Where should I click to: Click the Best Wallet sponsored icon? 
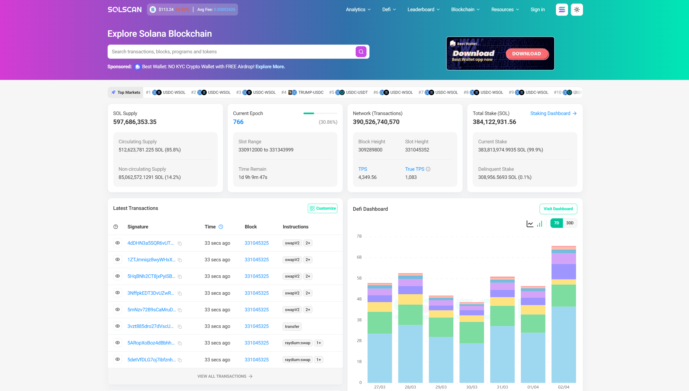(137, 67)
